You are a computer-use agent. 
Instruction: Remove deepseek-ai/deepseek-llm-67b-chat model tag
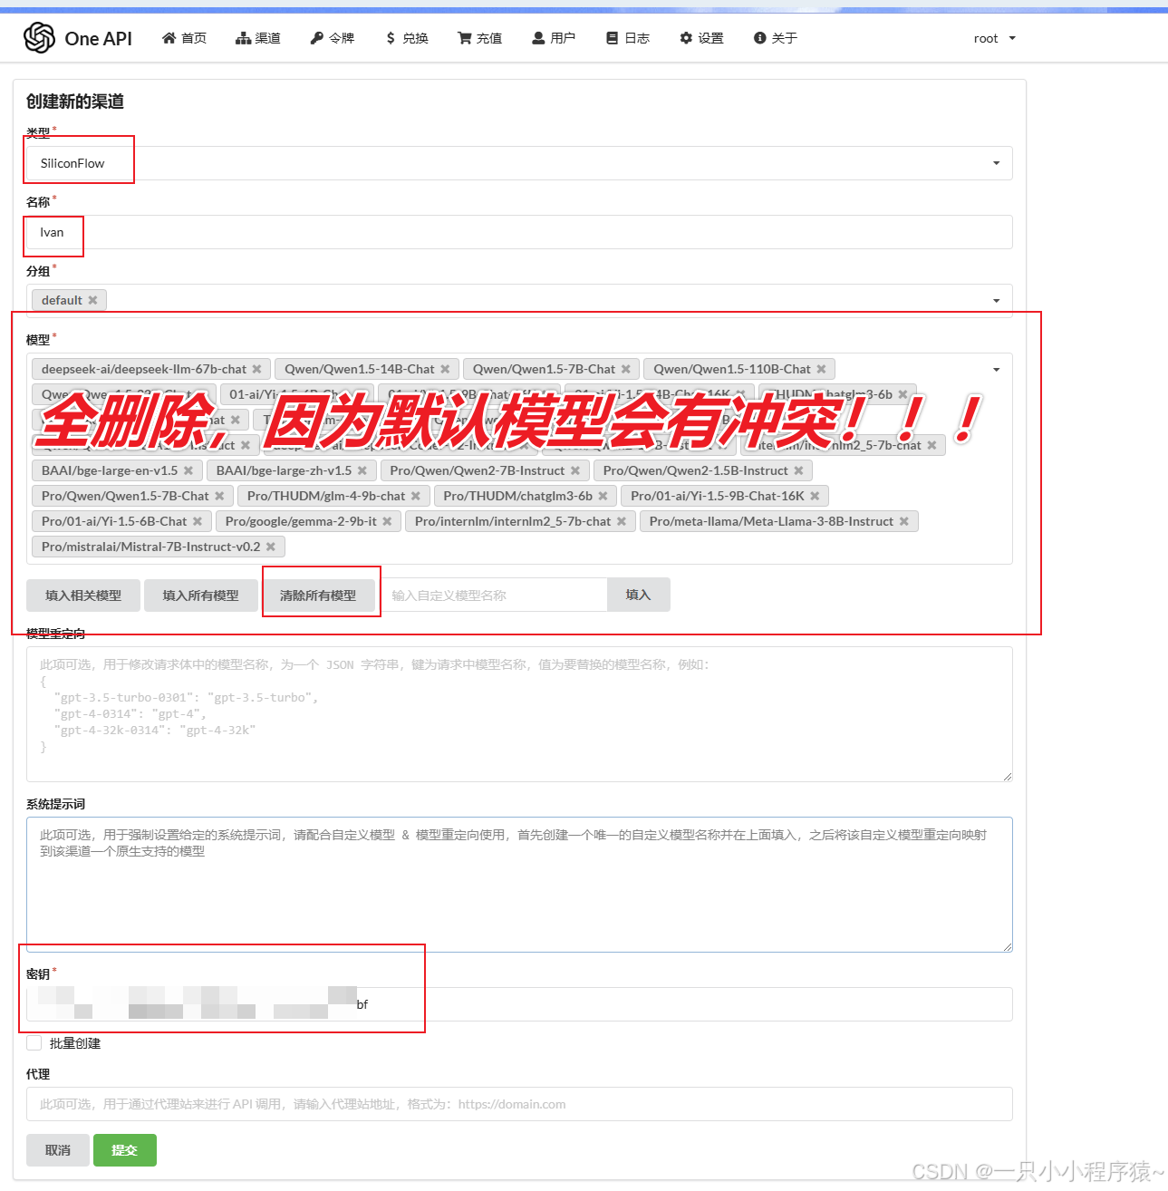256,369
